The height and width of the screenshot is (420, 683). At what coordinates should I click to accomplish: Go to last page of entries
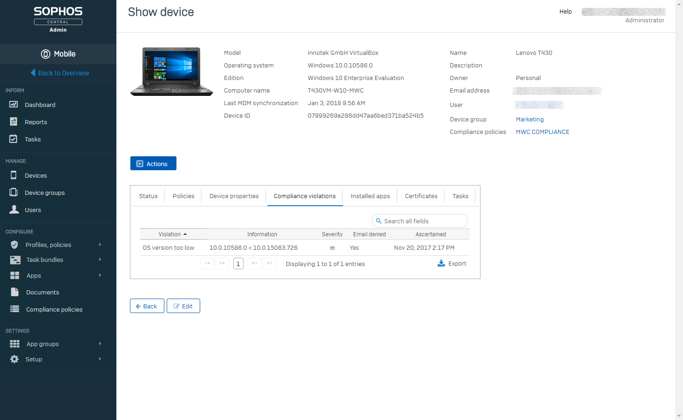click(270, 263)
